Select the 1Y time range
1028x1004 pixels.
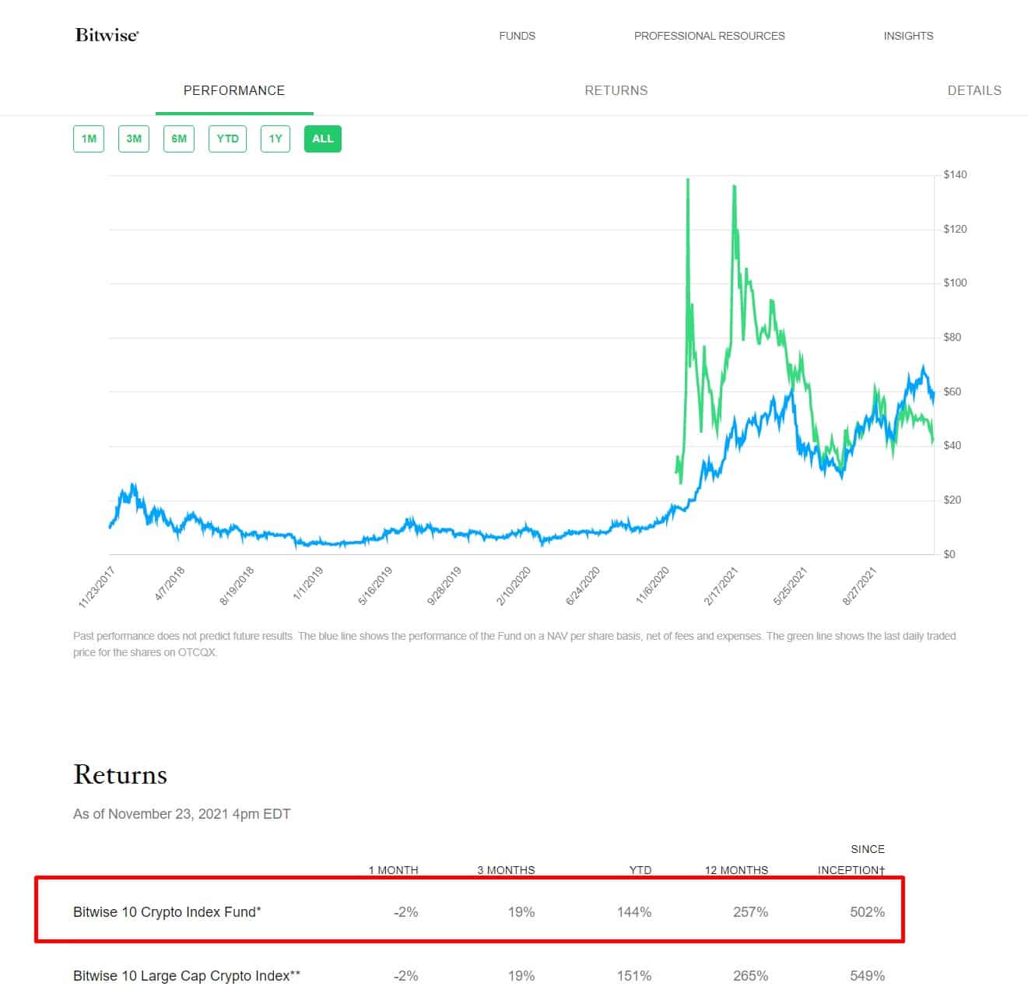pyautogui.click(x=275, y=139)
